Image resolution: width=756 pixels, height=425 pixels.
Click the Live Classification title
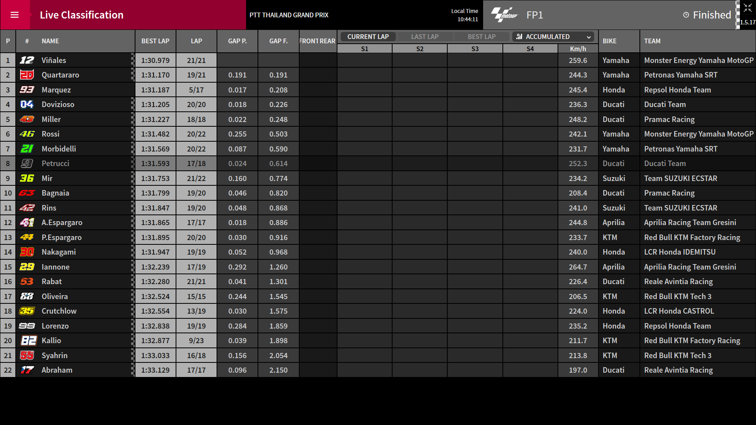click(x=82, y=15)
